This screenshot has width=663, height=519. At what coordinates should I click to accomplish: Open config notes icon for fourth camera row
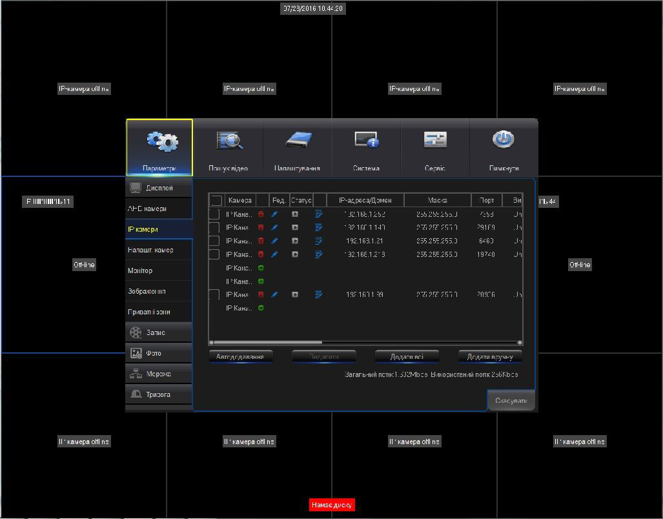318,254
